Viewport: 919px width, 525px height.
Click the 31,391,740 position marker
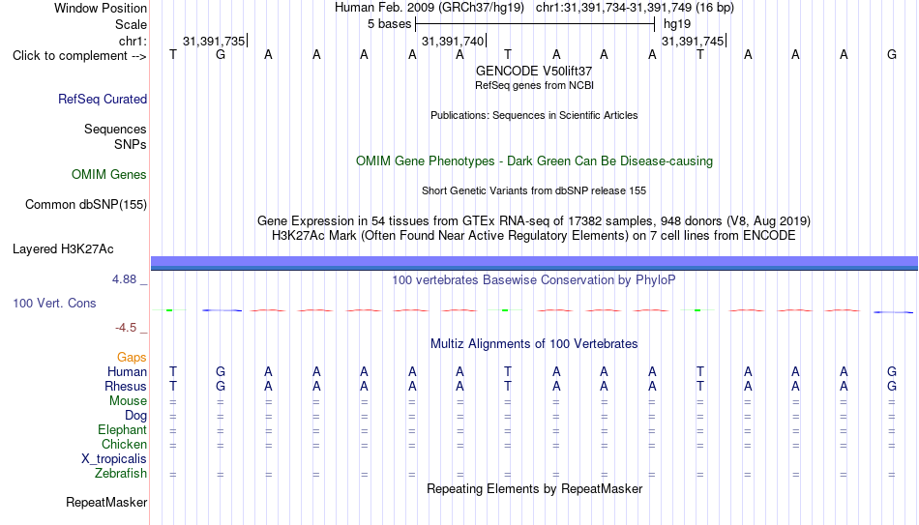(x=454, y=41)
